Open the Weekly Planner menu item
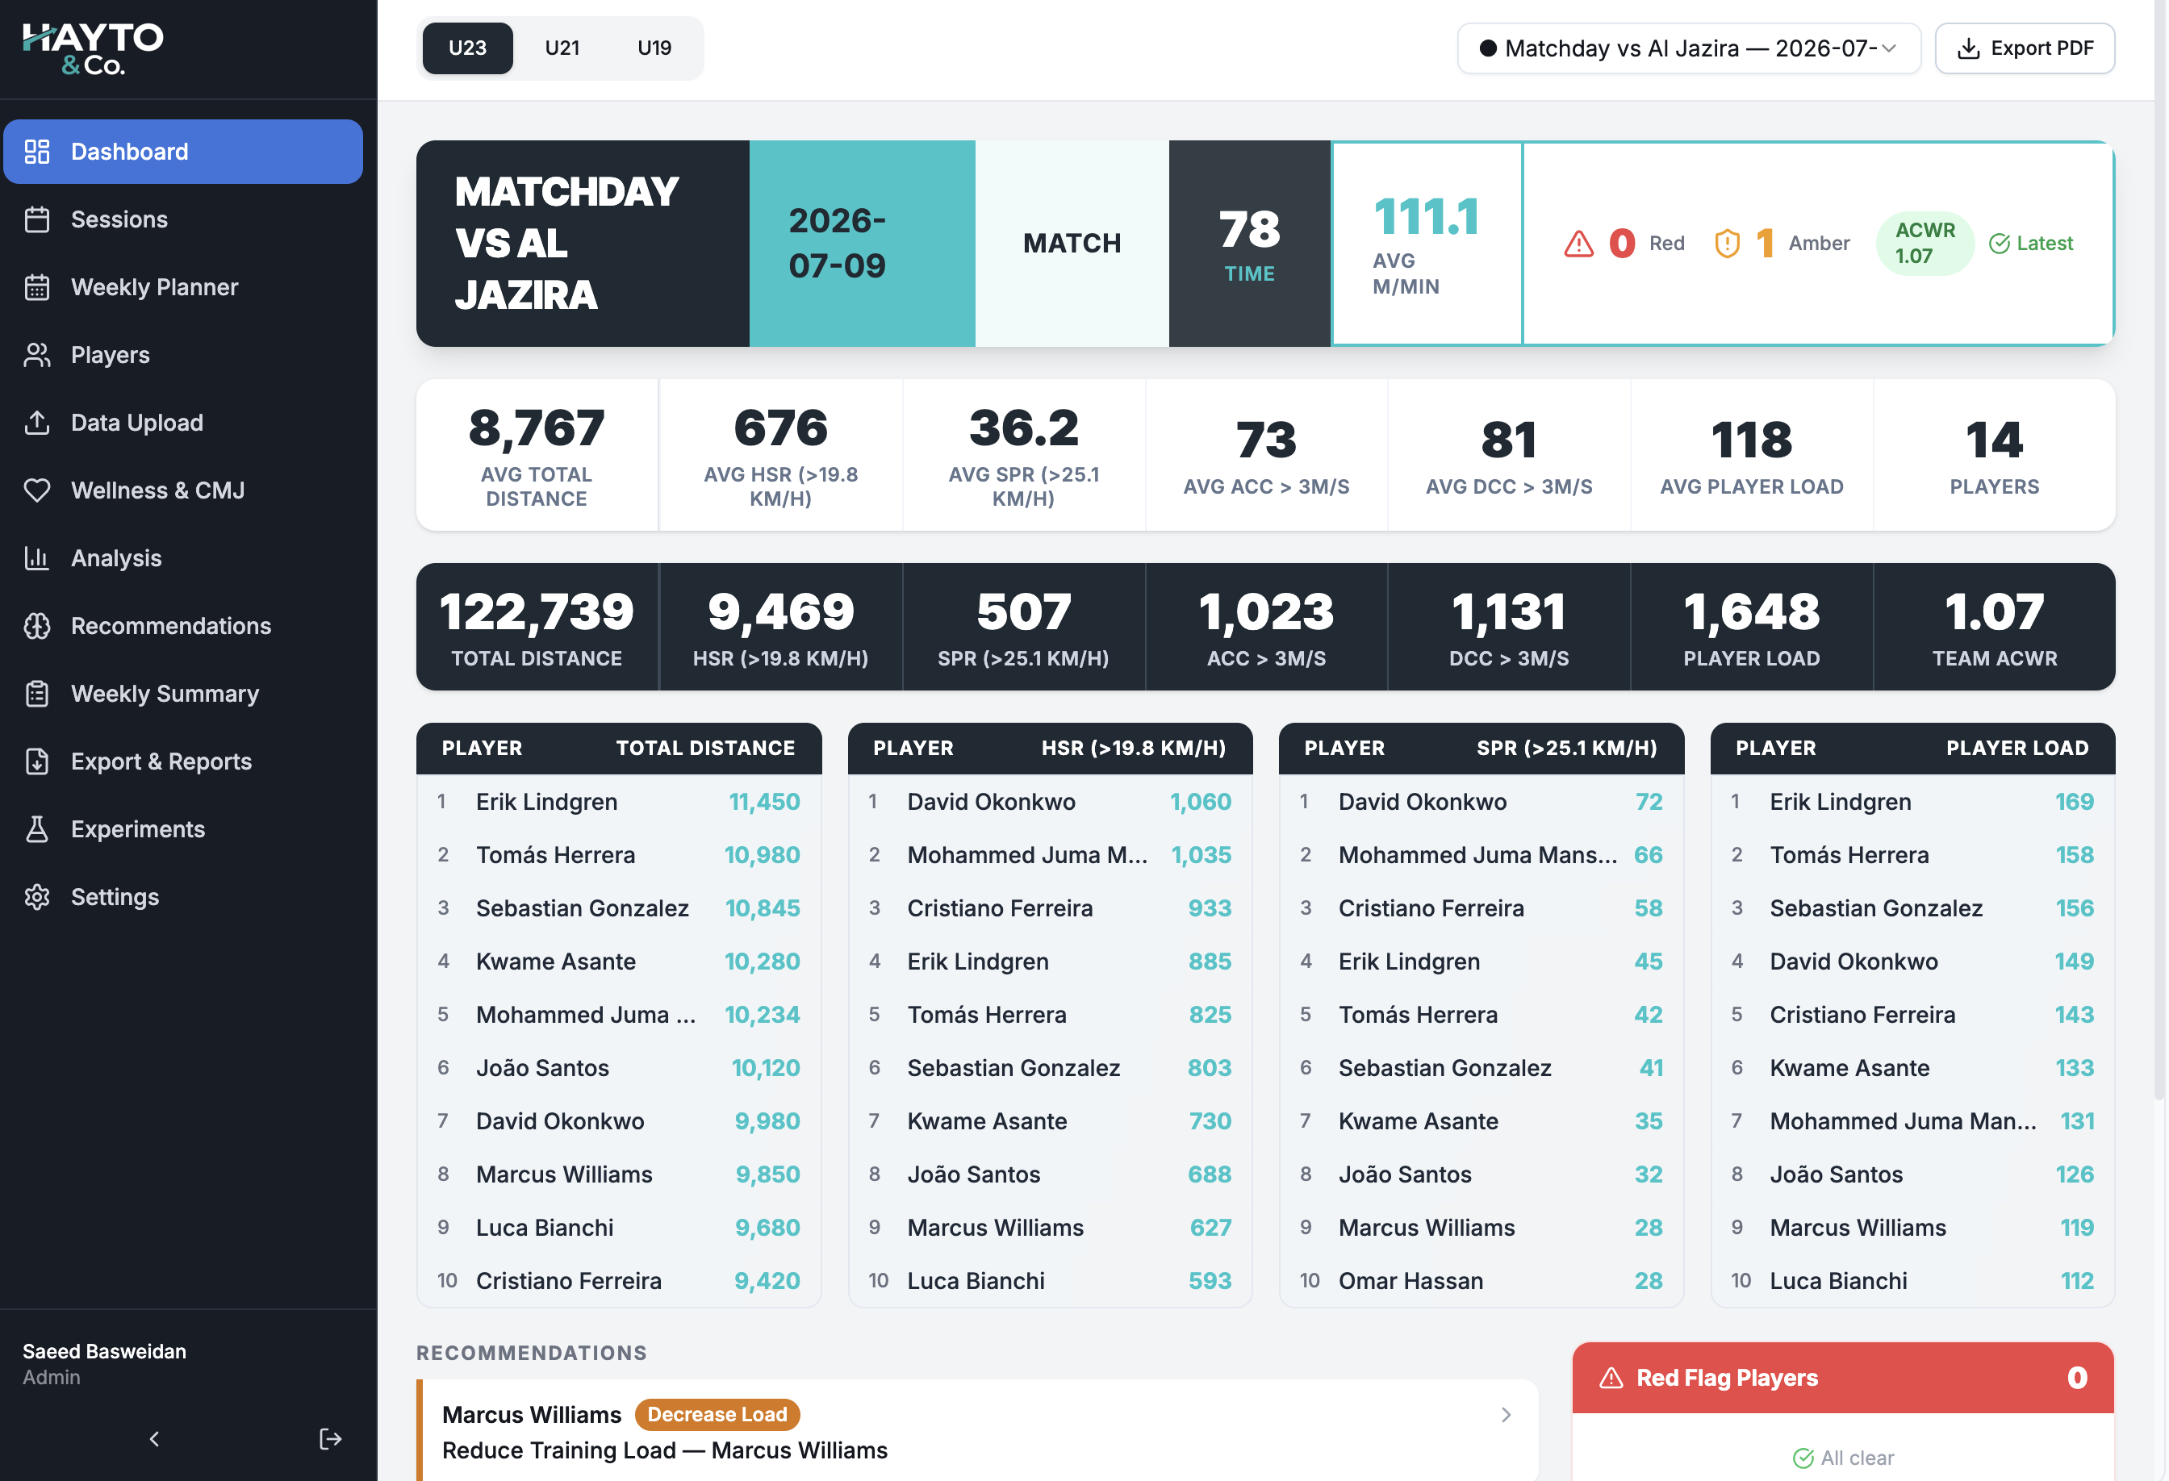Screen dimensions: 2169x1481 point(183,287)
